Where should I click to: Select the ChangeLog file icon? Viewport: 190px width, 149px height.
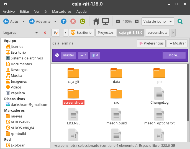click(159, 93)
